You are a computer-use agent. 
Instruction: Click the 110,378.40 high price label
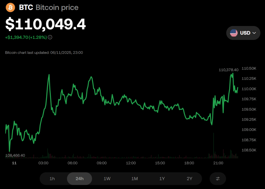pyautogui.click(x=229, y=70)
